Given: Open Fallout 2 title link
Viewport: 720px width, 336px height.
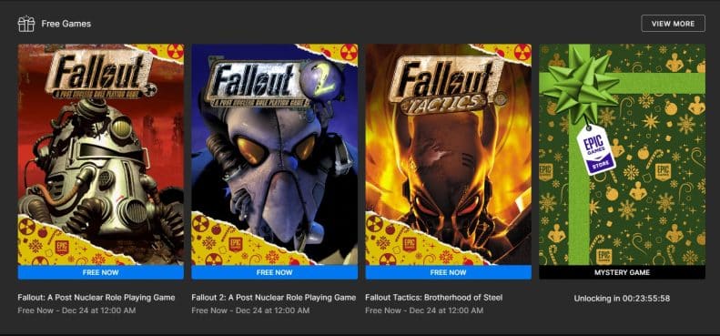Looking at the screenshot, I should point(274,298).
